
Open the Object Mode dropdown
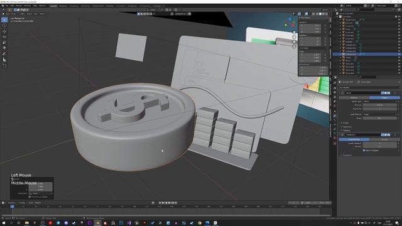click(x=11, y=14)
